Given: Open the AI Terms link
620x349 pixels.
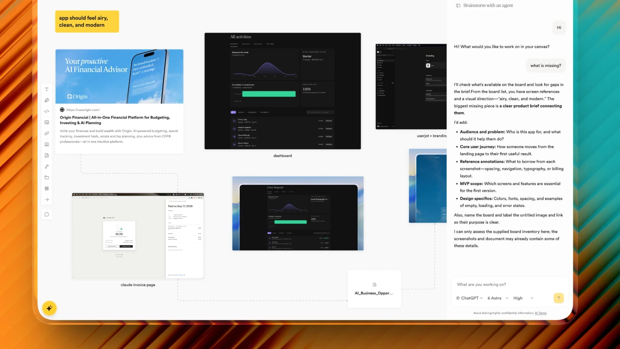Looking at the screenshot, I should [x=541, y=313].
